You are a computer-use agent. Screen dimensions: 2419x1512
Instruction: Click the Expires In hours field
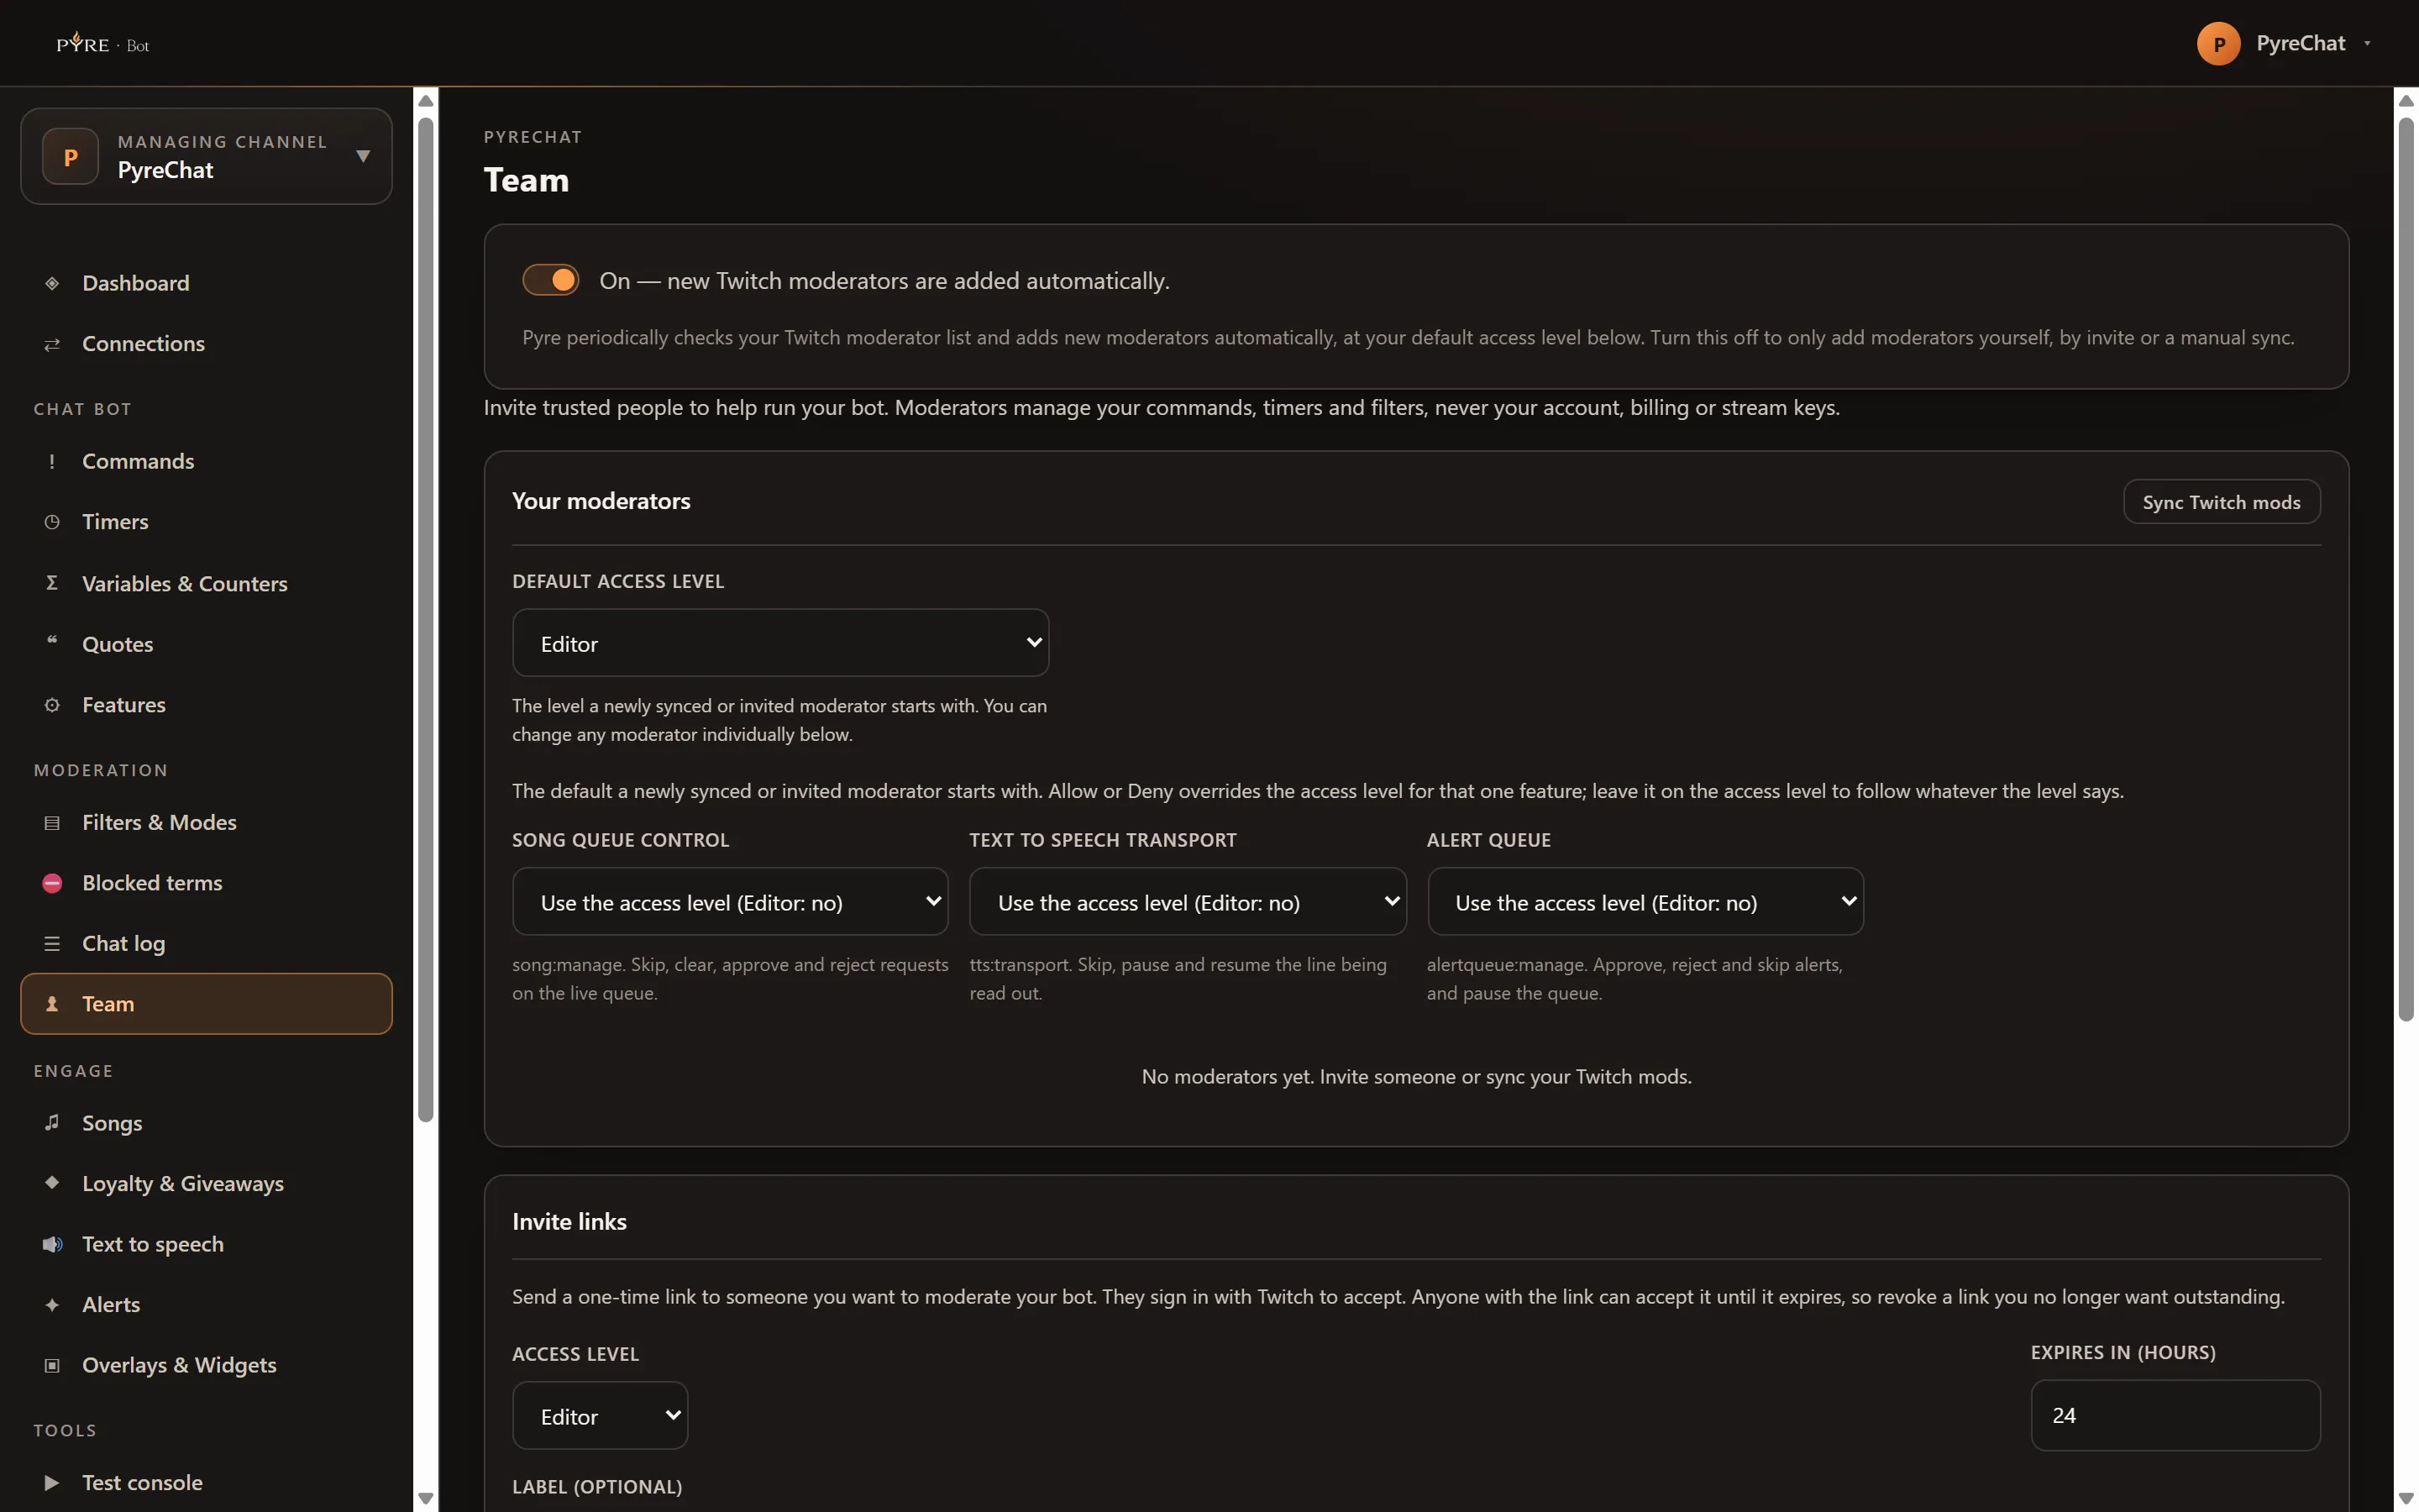click(x=2175, y=1416)
